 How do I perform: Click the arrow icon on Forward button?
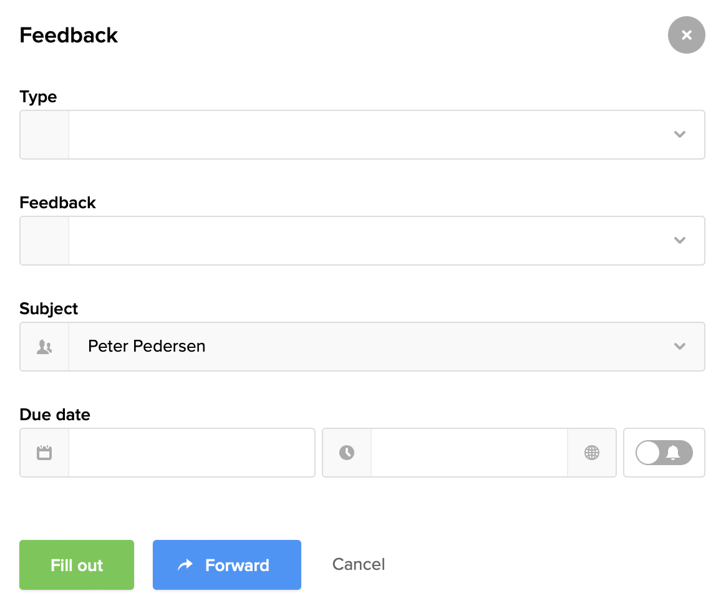[x=185, y=565]
